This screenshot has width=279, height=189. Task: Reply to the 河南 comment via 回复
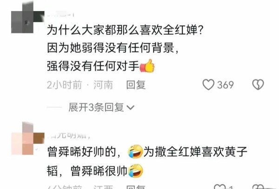(x=136, y=85)
